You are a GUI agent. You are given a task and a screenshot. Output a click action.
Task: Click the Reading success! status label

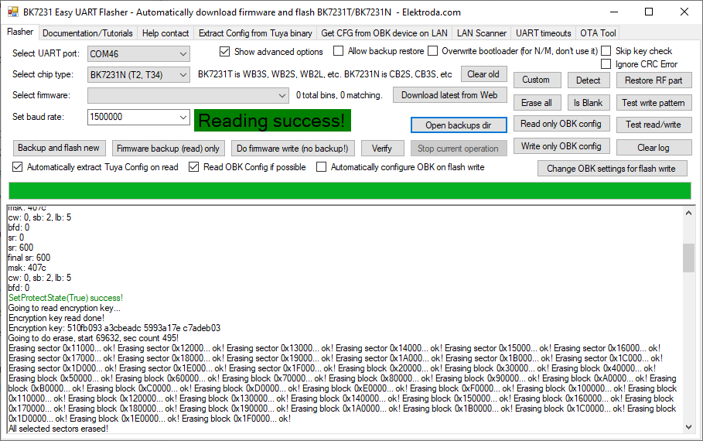coord(272,121)
